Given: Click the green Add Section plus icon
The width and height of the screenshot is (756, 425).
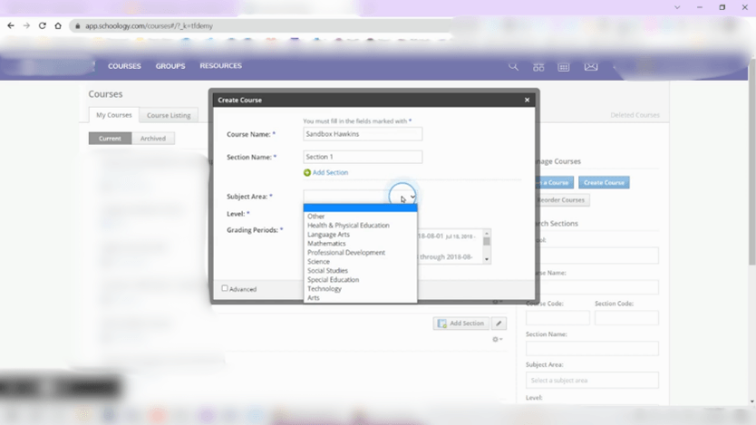Looking at the screenshot, I should [x=307, y=172].
